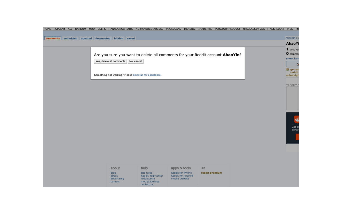The width and height of the screenshot is (342, 214).
Task: Switch to the comments tab
Action: coord(53,39)
